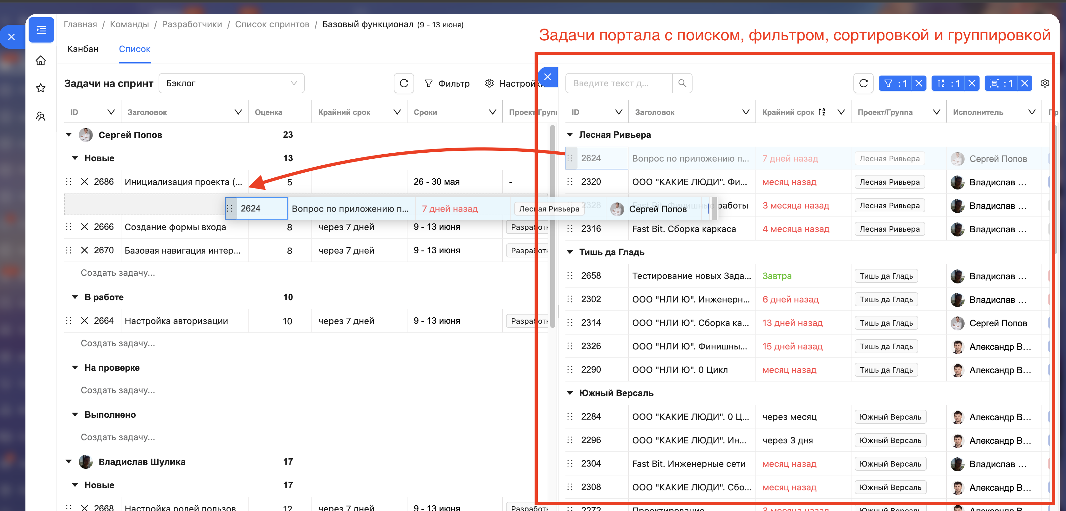Image resolution: width=1066 pixels, height=511 pixels.
Task: Open the Бэклог dropdown
Action: pyautogui.click(x=231, y=83)
